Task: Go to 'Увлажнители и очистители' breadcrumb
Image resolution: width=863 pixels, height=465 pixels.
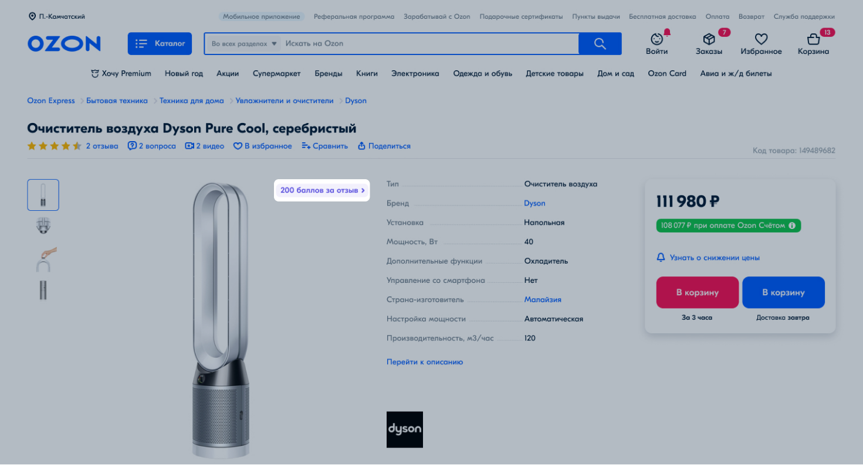Action: point(285,101)
